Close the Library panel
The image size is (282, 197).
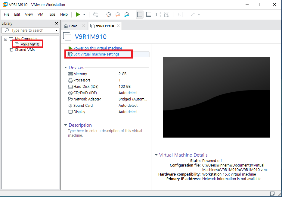(57, 24)
